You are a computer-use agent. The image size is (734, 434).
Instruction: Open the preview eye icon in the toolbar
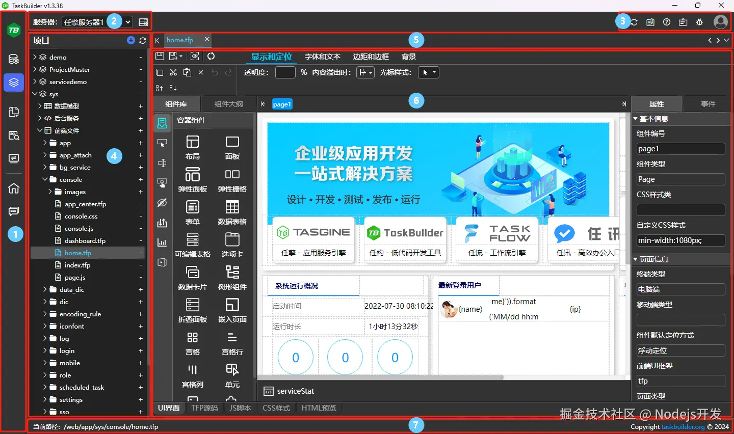click(195, 56)
